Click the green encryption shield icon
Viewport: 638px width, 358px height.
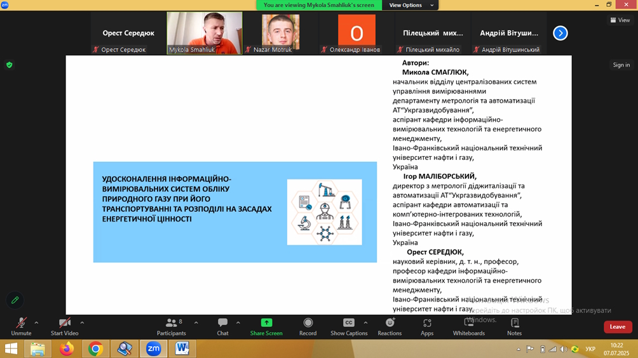10,65
